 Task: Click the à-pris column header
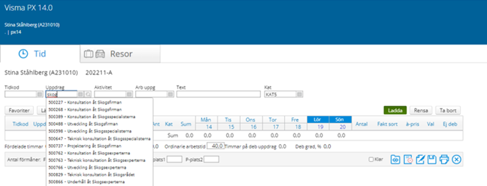click(x=413, y=124)
